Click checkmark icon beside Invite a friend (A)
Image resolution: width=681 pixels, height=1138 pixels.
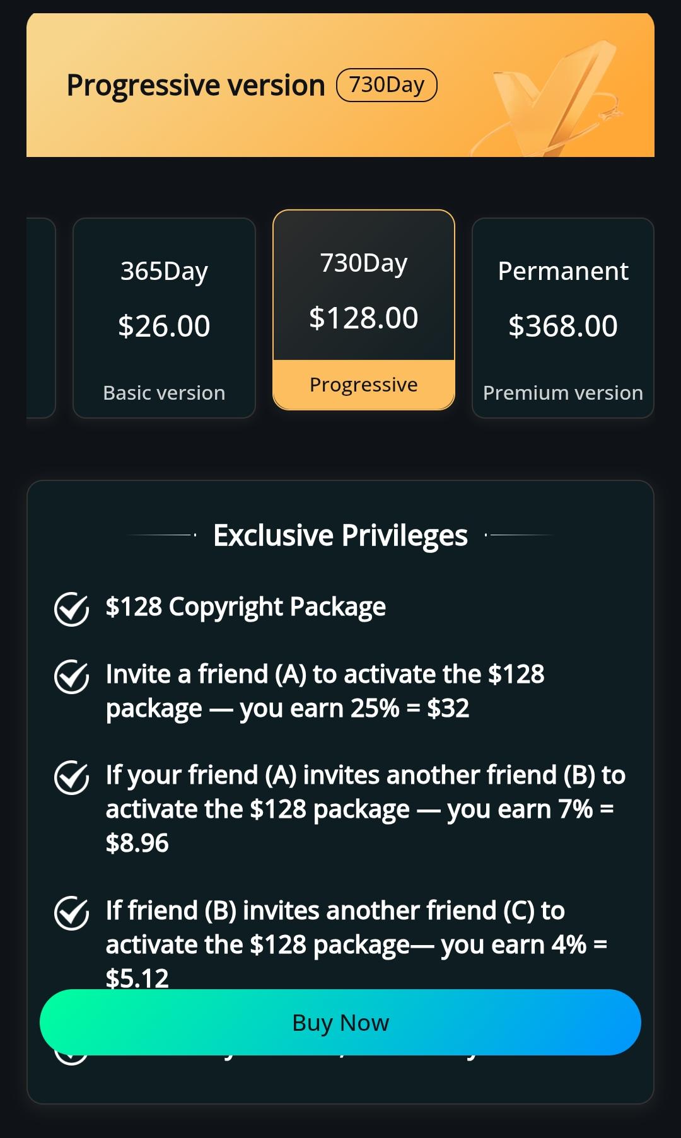[71, 676]
